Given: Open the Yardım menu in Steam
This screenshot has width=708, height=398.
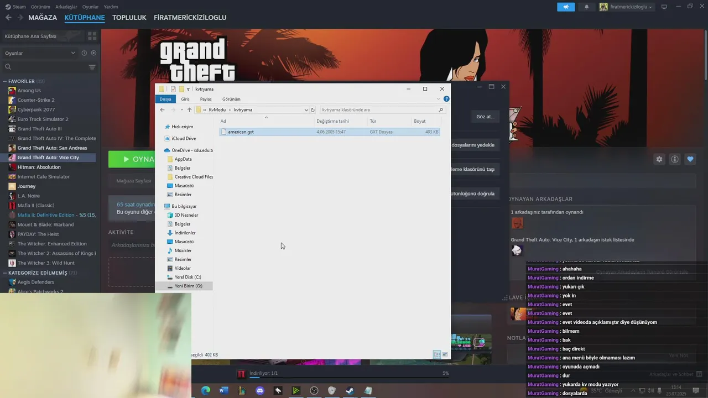Looking at the screenshot, I should (111, 7).
